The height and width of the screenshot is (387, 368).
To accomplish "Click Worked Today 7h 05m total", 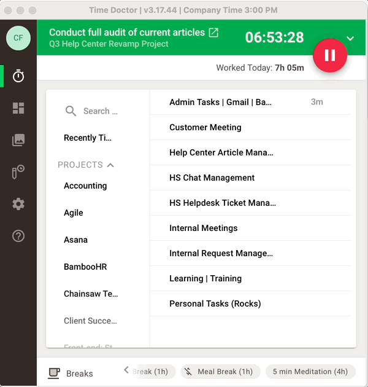I will (260, 68).
